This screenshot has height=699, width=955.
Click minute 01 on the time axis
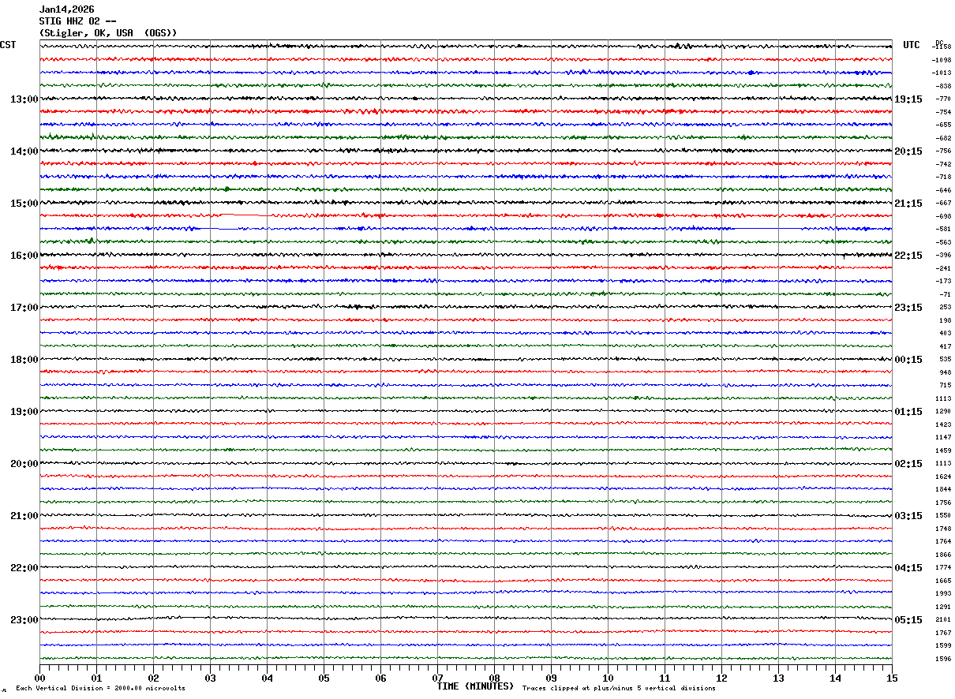pos(96,678)
